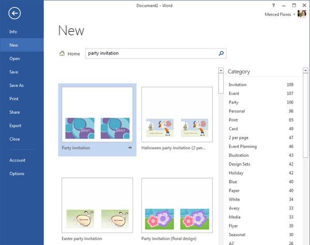310x245 pixels.
Task: Choose Save As in the sidebar
Action: pos(16,85)
